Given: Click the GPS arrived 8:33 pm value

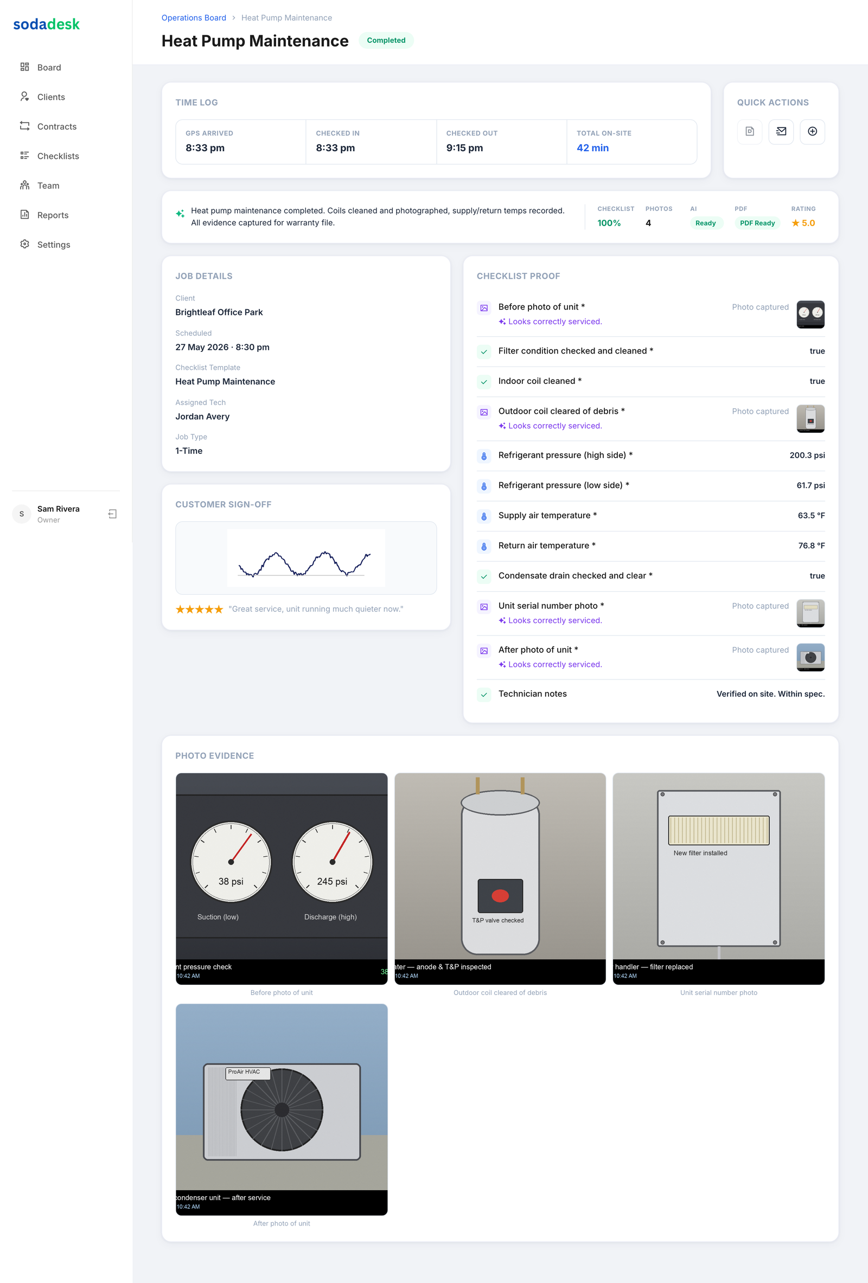Looking at the screenshot, I should tap(205, 148).
